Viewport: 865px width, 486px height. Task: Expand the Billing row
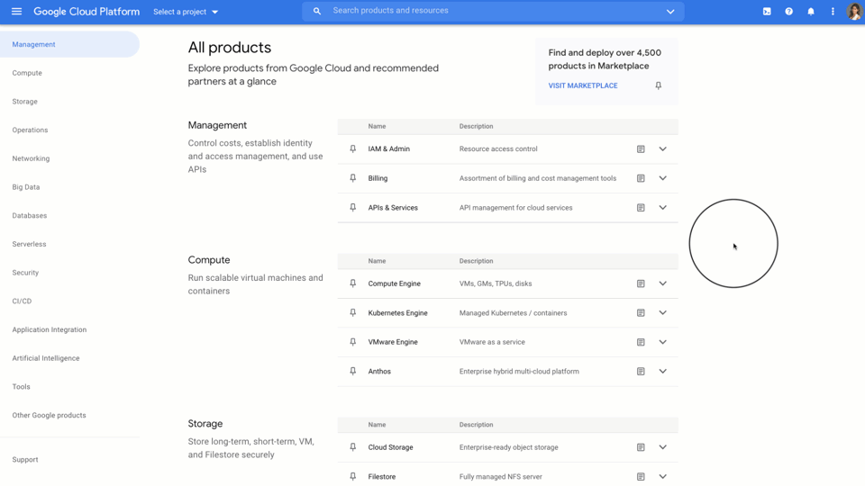click(x=662, y=178)
